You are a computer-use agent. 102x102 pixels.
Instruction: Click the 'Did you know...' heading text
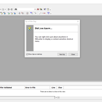(44, 28)
